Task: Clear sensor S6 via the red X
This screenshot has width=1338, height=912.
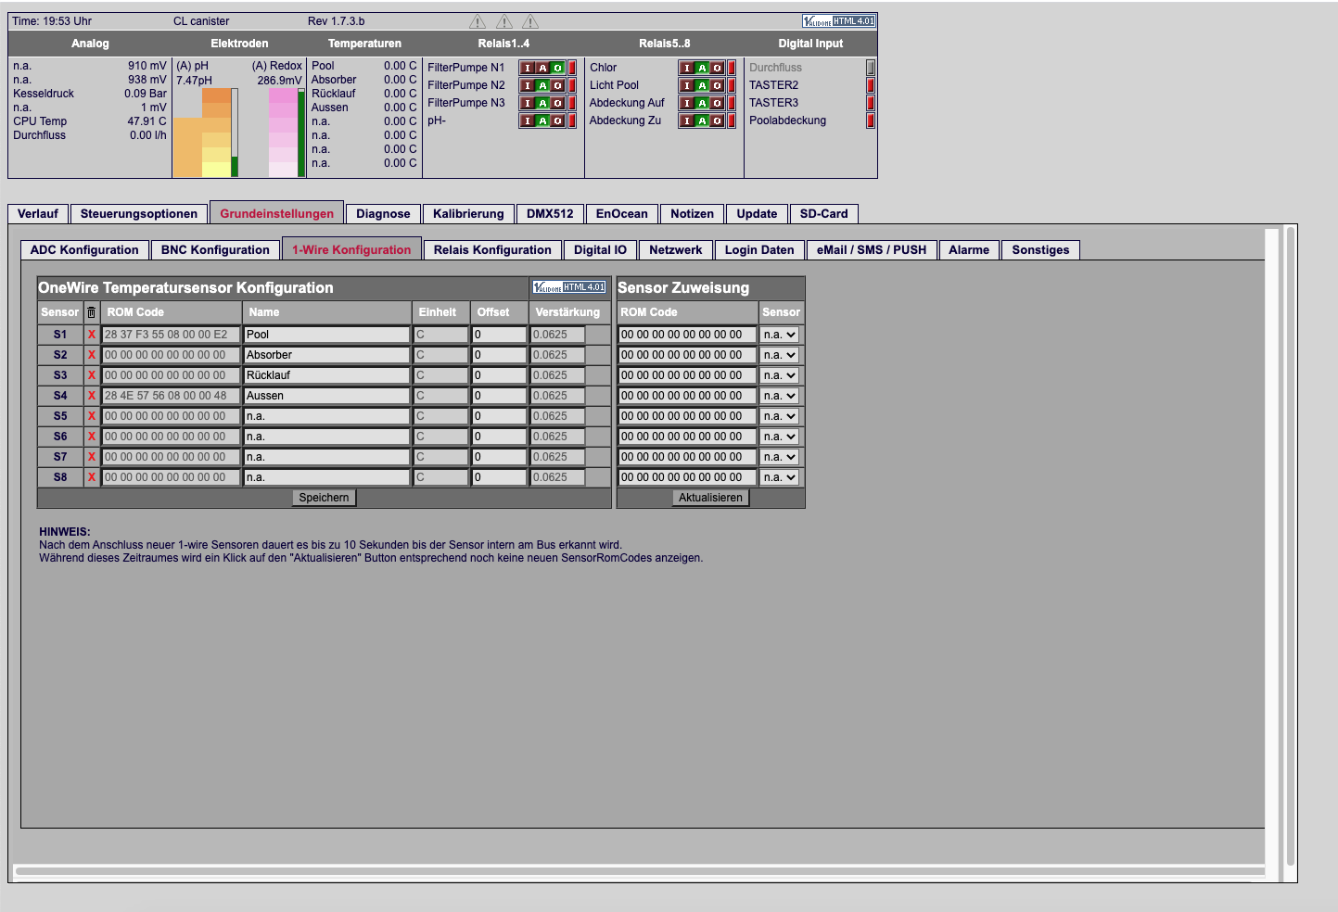Action: (x=92, y=437)
